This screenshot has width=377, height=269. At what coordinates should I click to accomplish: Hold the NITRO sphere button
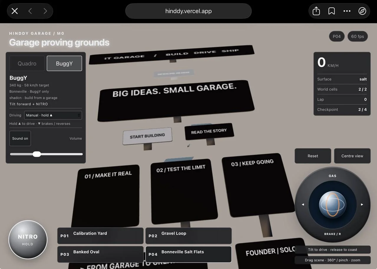[28, 240]
